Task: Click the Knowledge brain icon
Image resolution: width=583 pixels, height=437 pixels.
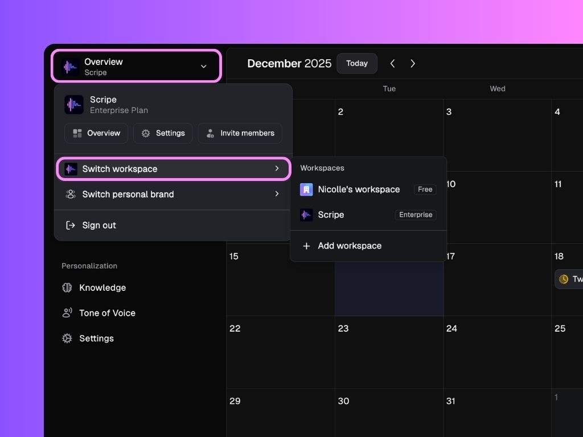Action: (x=67, y=287)
